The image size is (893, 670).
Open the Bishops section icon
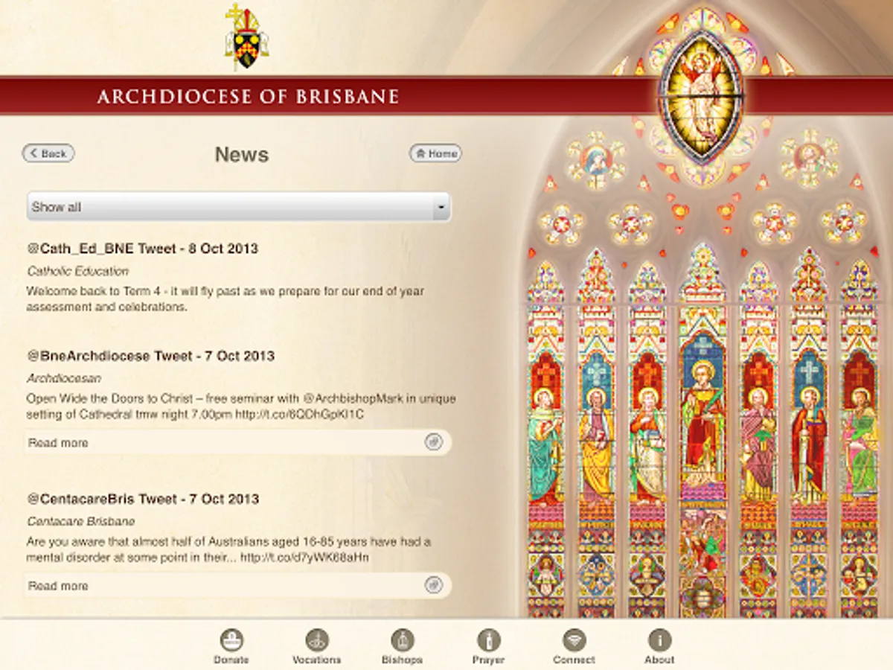[x=403, y=640]
